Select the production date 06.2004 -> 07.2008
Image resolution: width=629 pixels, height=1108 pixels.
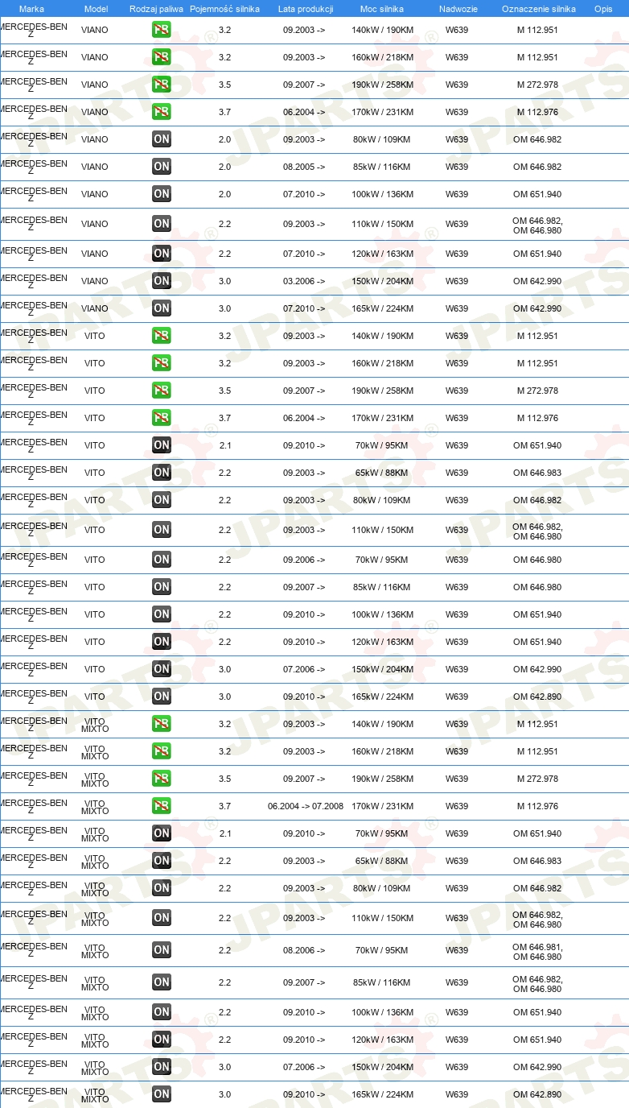click(x=306, y=806)
